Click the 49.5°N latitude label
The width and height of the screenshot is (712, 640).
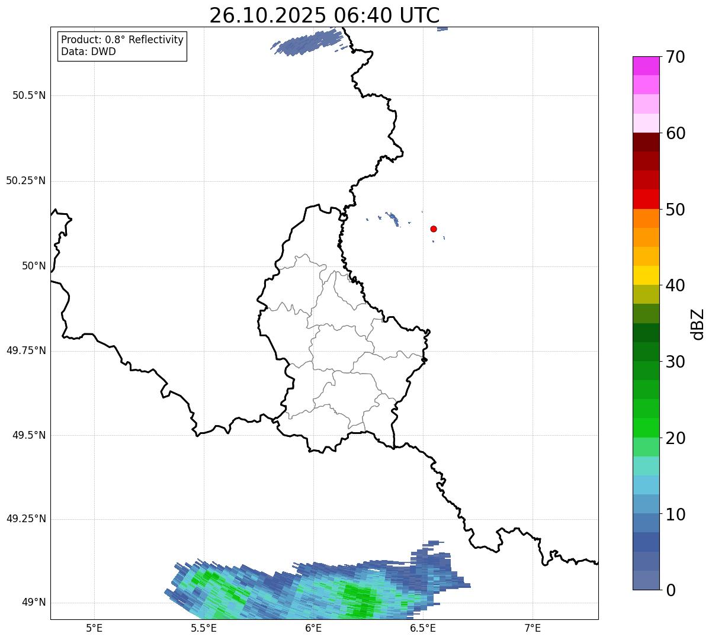[x=29, y=435]
